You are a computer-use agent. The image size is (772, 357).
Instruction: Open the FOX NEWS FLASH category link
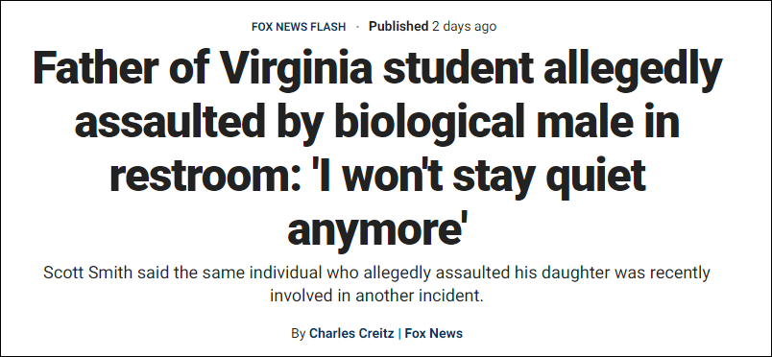pos(299,27)
